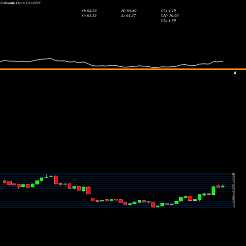Click the low price value 'L: 61.37'
The image size is (246, 246).
tap(128, 16)
